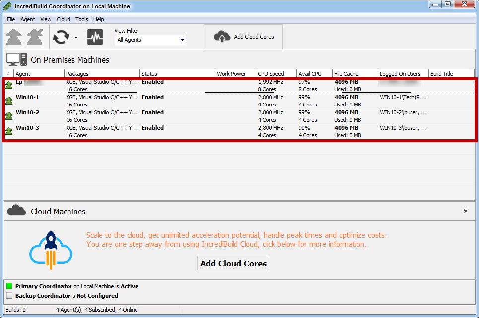
Task: Sort by the Avail CPU column header
Action: (x=314, y=73)
